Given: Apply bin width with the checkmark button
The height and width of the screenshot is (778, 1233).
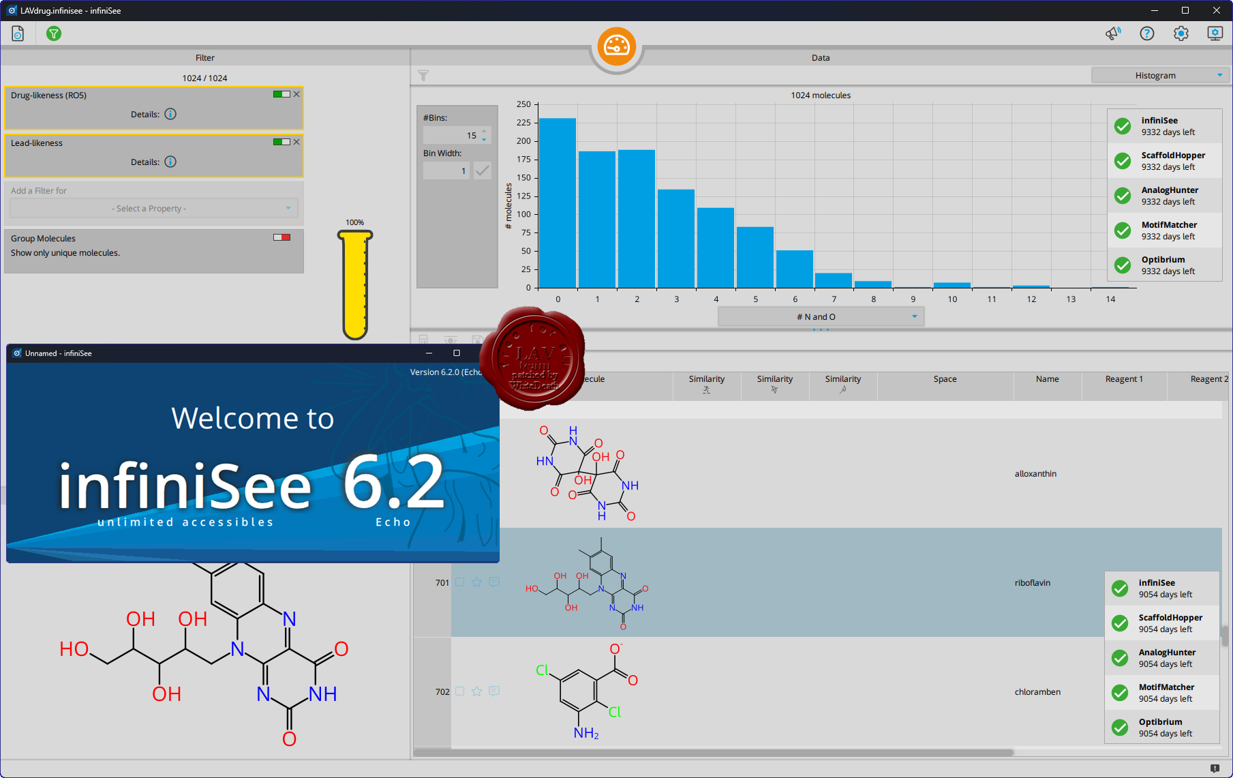Looking at the screenshot, I should pyautogui.click(x=483, y=170).
